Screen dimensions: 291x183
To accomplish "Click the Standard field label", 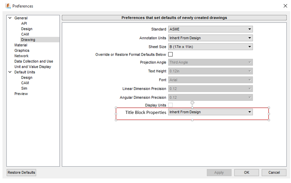I will pos(159,29).
